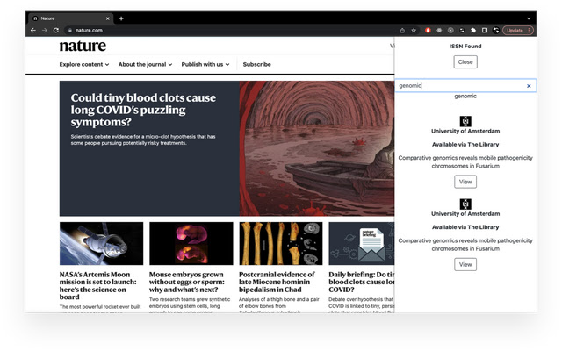The image size is (562, 351).
Task: Click the second Available via The Library text
Action: (x=465, y=227)
